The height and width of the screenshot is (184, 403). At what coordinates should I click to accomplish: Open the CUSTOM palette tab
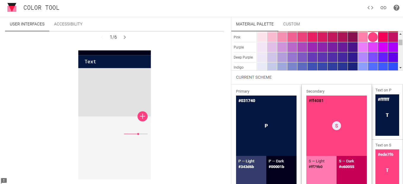click(x=291, y=24)
